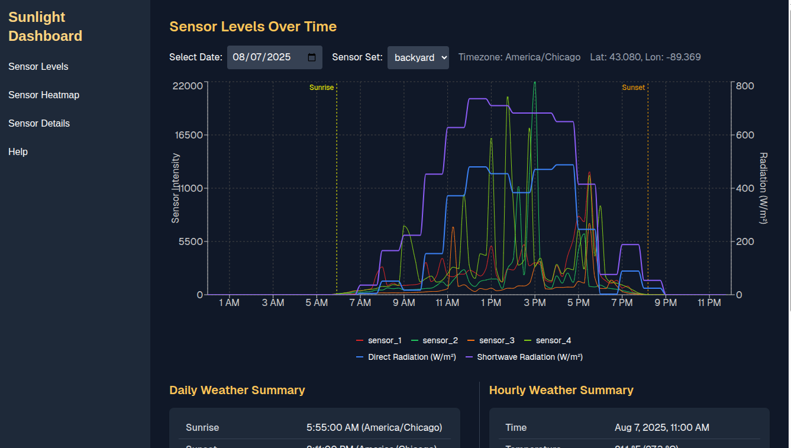Open the Sensor Set backyard dropdown
791x448 pixels.
click(418, 57)
